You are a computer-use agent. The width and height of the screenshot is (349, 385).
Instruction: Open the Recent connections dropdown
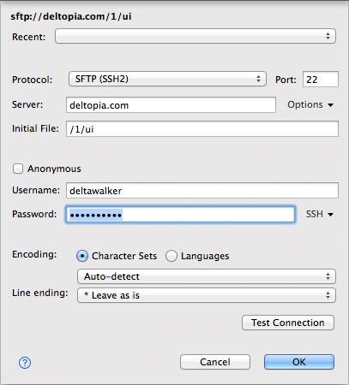196,36
